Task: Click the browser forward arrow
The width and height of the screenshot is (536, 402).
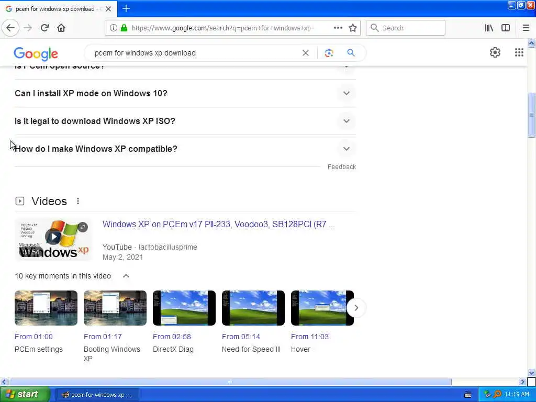Action: [x=28, y=28]
